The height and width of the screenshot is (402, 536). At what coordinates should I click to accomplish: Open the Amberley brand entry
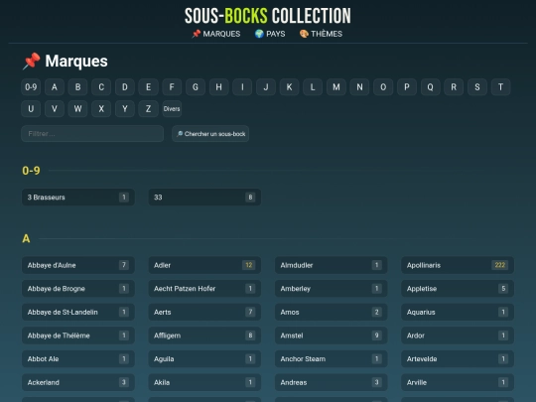pos(332,289)
